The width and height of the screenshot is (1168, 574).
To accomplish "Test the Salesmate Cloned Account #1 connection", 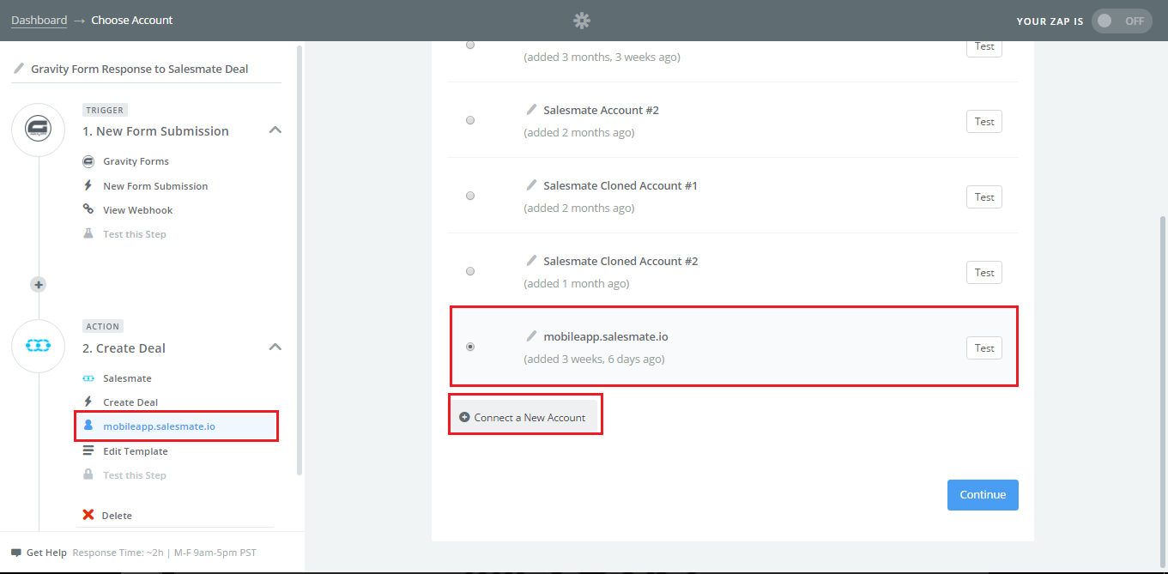I will pos(984,197).
